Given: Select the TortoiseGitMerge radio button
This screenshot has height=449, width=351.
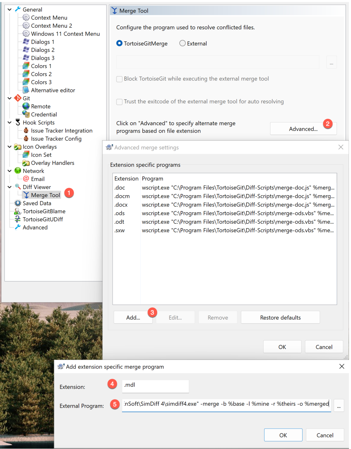Looking at the screenshot, I should coord(120,43).
